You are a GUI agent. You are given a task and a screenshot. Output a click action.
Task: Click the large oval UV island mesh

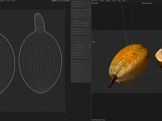[40, 61]
